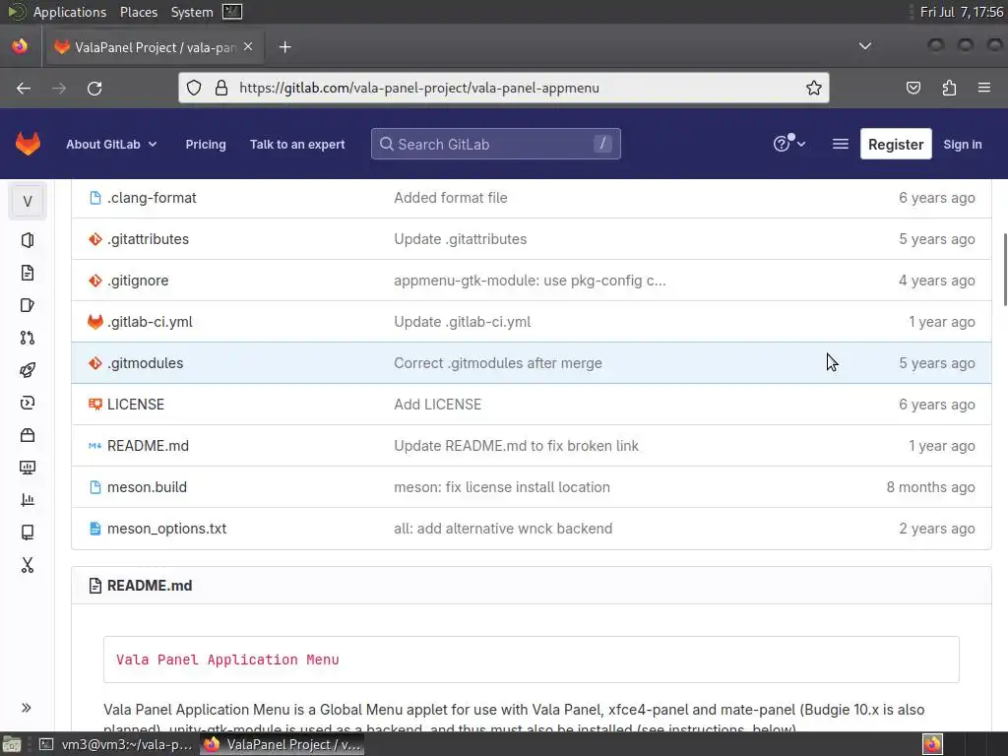Click Sign in link

pyautogui.click(x=963, y=144)
